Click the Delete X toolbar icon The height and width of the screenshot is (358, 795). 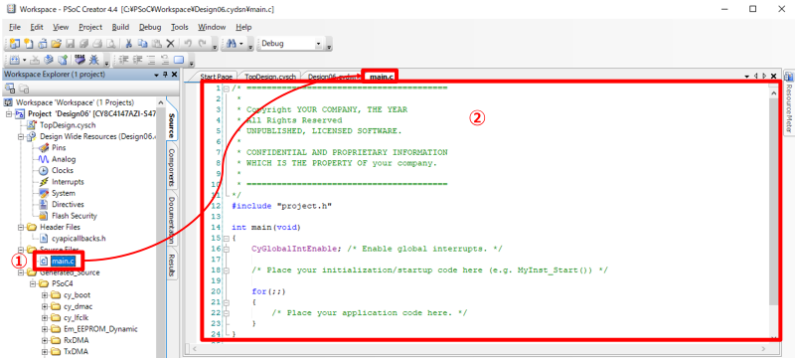point(171,44)
